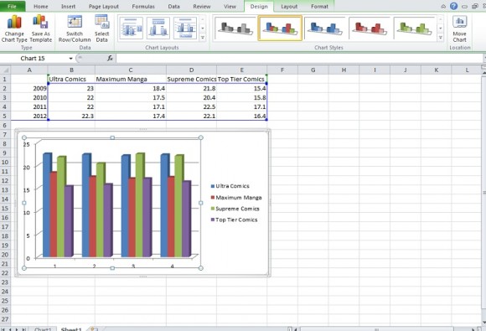486x331 pixels.
Task: Switch to the Insert tab
Action: point(68,6)
